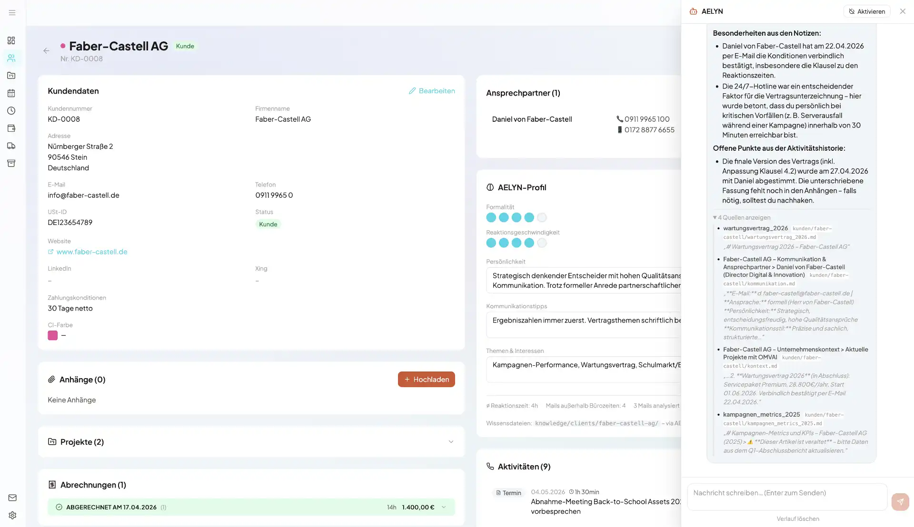
Task: Click the check-circle icon in the Abgerechnet row
Action: (x=59, y=507)
